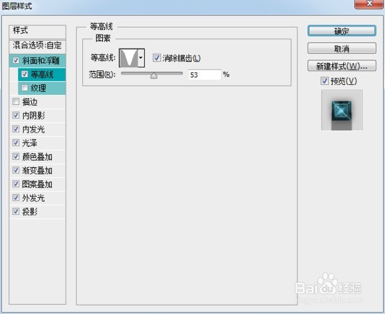Toggle the 外发光 outer glow checkbox

16,198
